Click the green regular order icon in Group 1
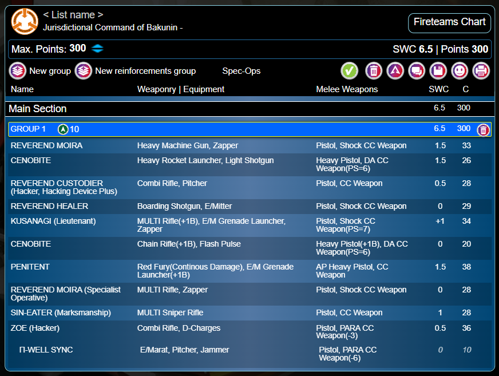The width and height of the screenshot is (499, 376). (63, 129)
